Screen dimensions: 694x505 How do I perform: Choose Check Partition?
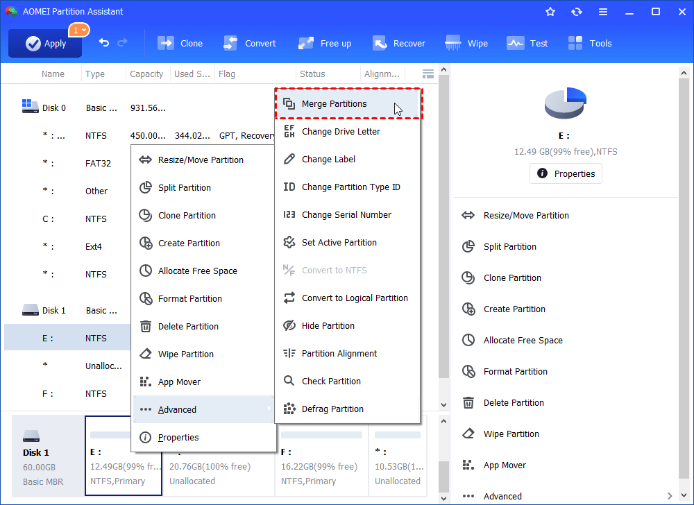[348, 382]
